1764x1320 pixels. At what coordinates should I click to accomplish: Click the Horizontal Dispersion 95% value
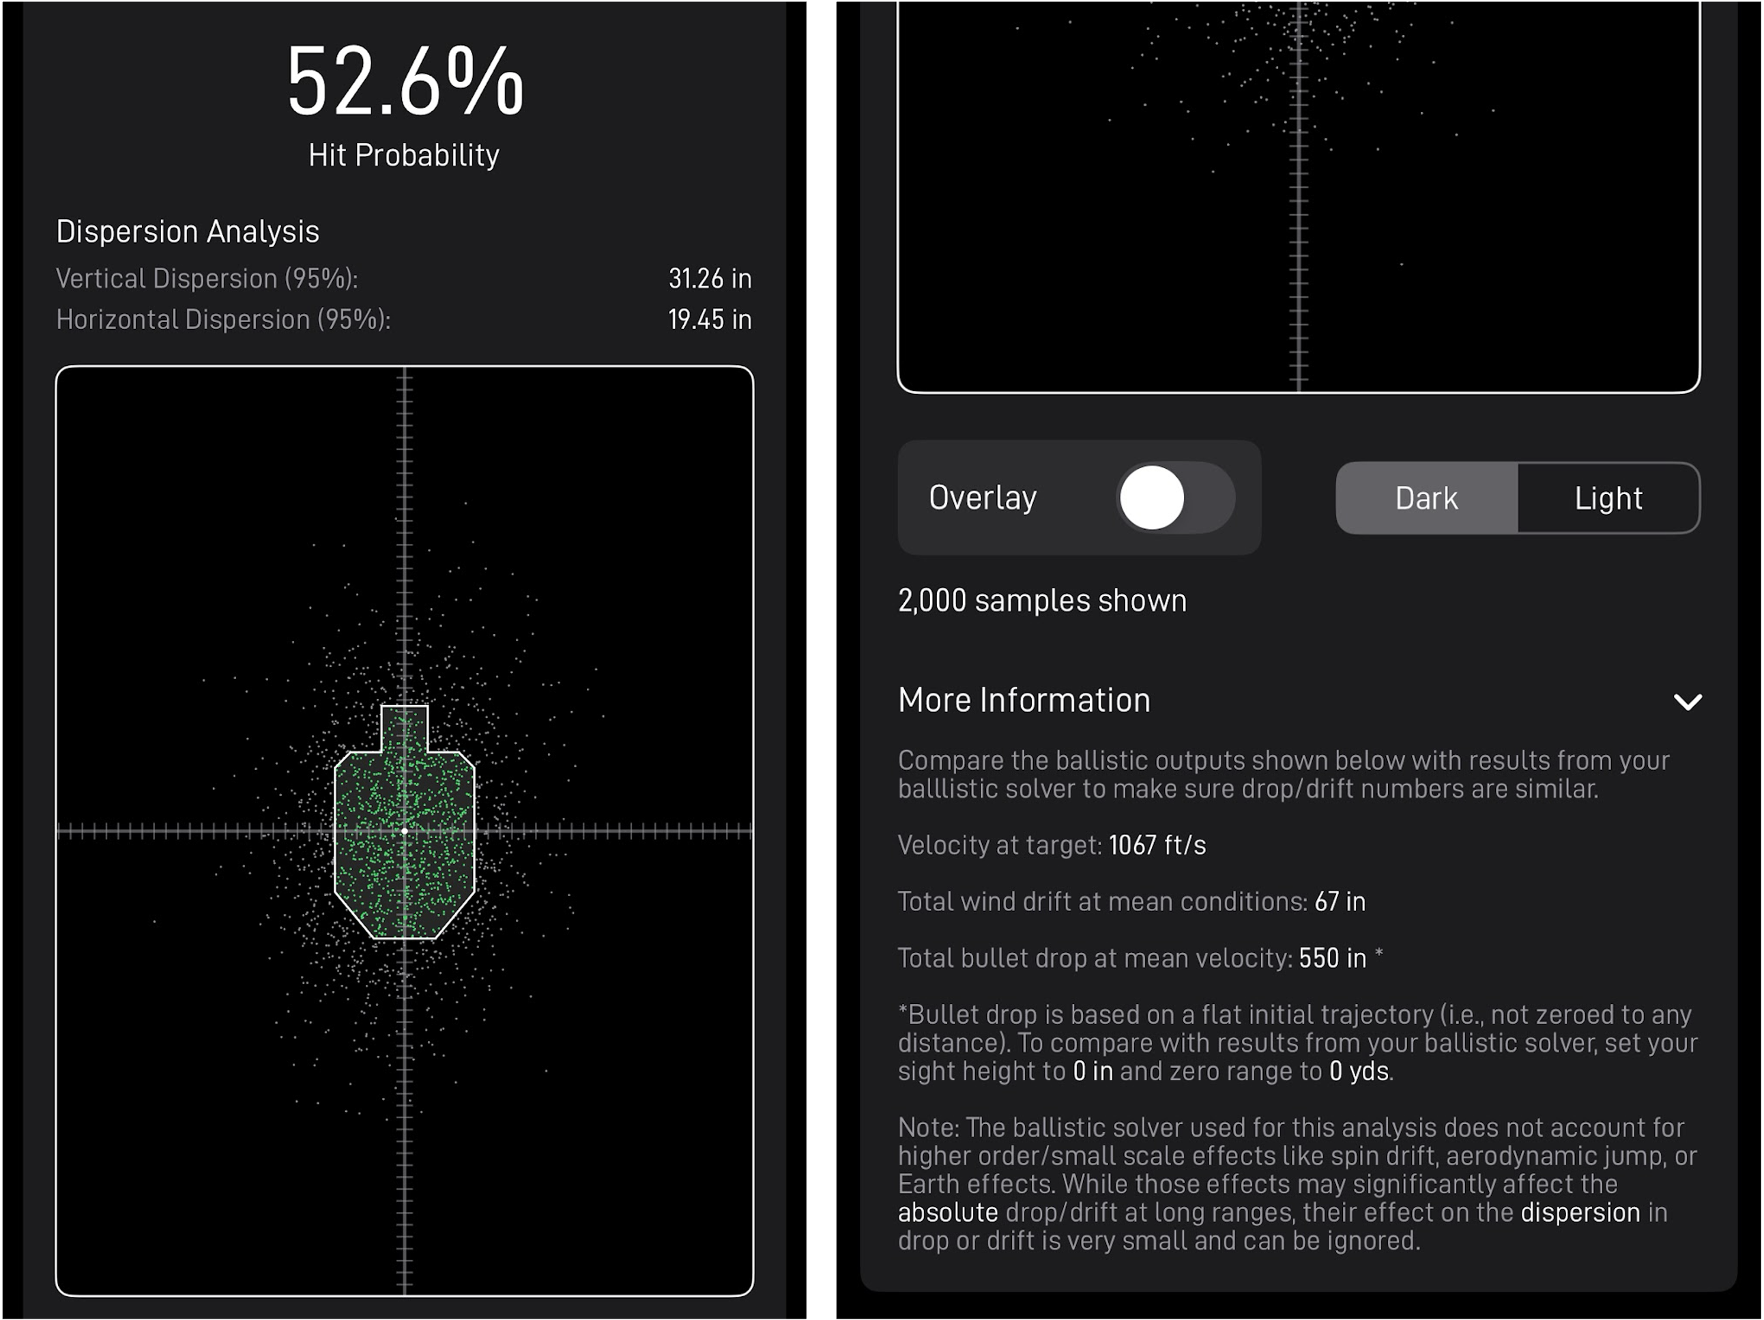tap(709, 319)
